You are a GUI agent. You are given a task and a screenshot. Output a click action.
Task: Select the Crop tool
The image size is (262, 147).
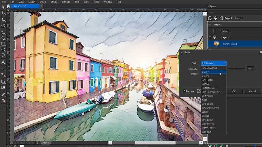coord(3,19)
